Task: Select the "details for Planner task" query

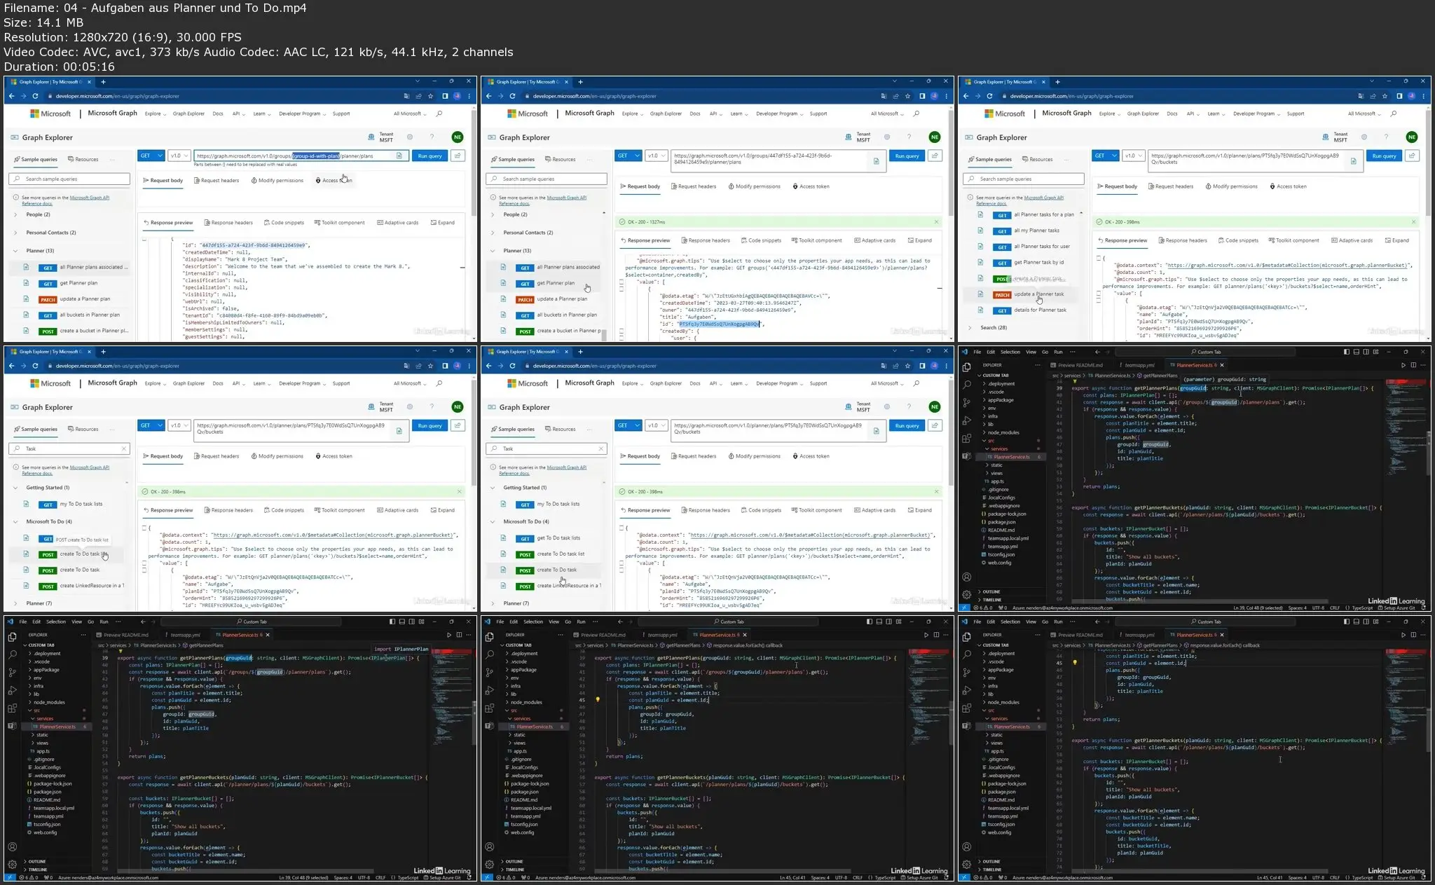Action: 1040,310
